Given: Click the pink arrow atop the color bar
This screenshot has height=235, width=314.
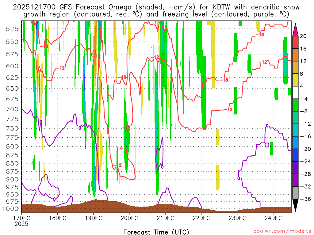Looking at the screenshot, I should point(295,30).
